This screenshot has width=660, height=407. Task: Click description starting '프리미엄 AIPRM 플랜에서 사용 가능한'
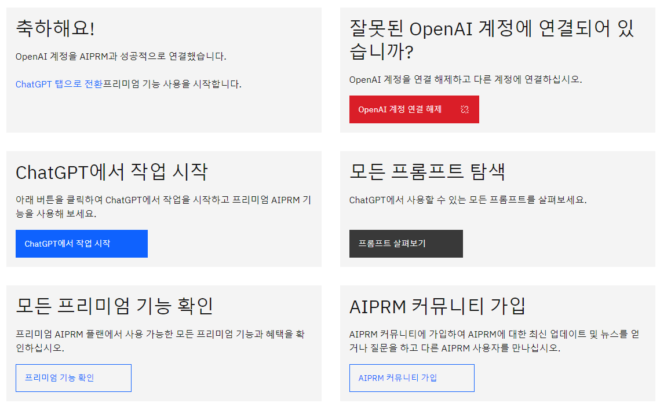pos(160,341)
